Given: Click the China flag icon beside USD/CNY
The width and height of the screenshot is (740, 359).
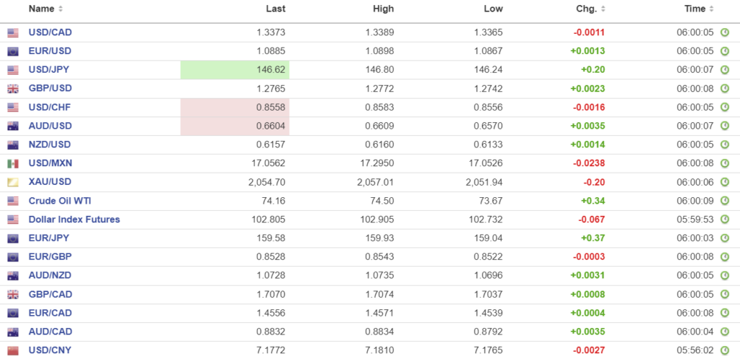Looking at the screenshot, I should pos(13,351).
